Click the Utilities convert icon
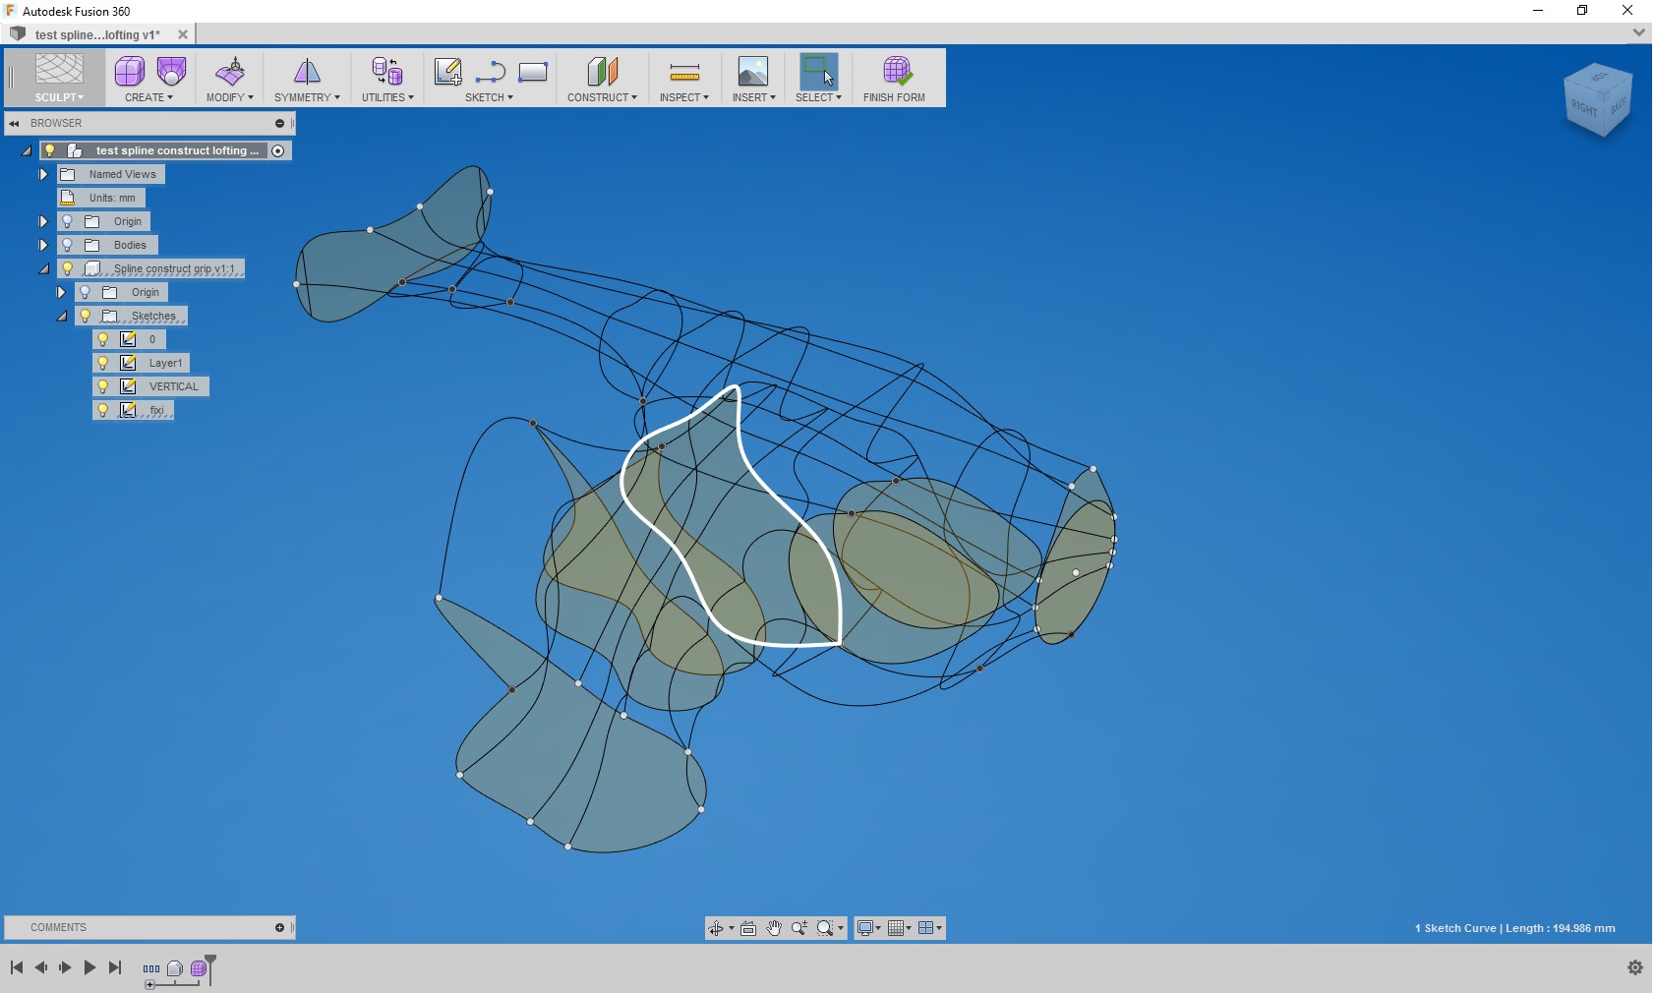The image size is (1656, 993). pos(387,71)
